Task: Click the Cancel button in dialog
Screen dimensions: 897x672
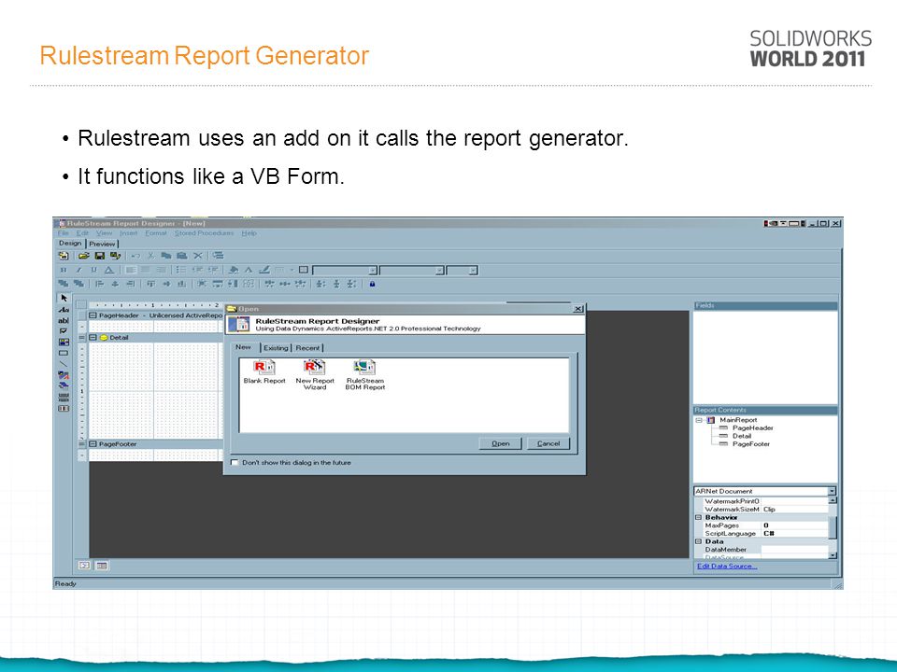Action: pyautogui.click(x=548, y=443)
